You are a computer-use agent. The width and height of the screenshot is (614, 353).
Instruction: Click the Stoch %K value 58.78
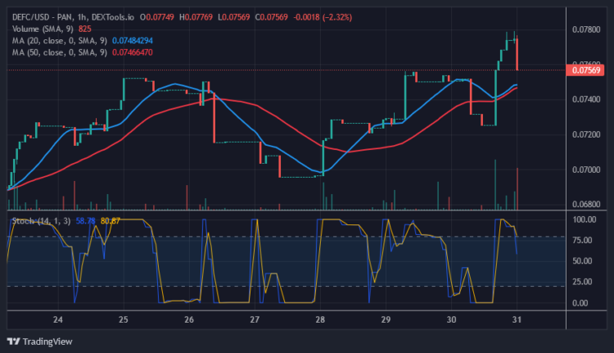pos(85,221)
